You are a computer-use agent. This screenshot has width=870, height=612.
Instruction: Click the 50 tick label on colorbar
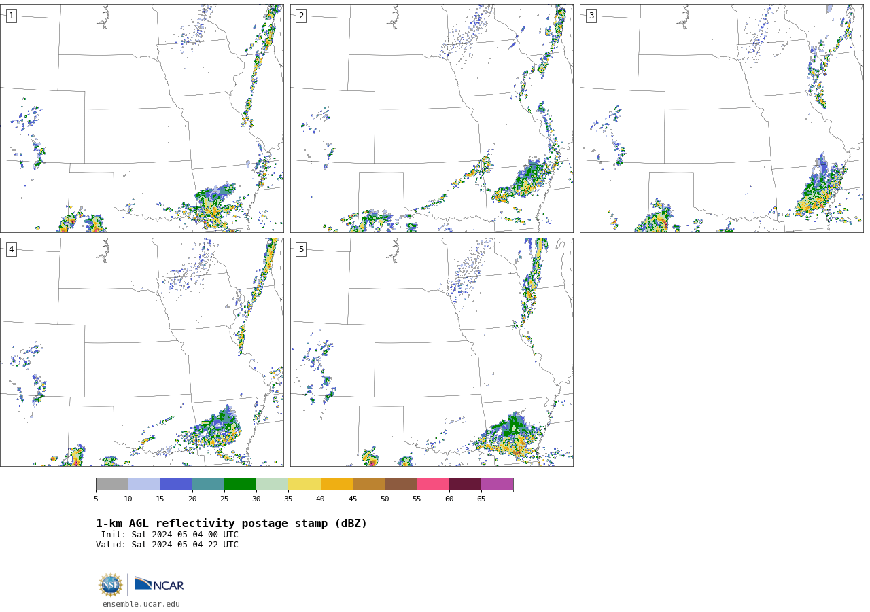click(x=385, y=499)
